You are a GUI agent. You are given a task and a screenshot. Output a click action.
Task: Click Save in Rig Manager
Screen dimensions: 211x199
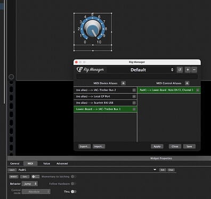pos(189,146)
